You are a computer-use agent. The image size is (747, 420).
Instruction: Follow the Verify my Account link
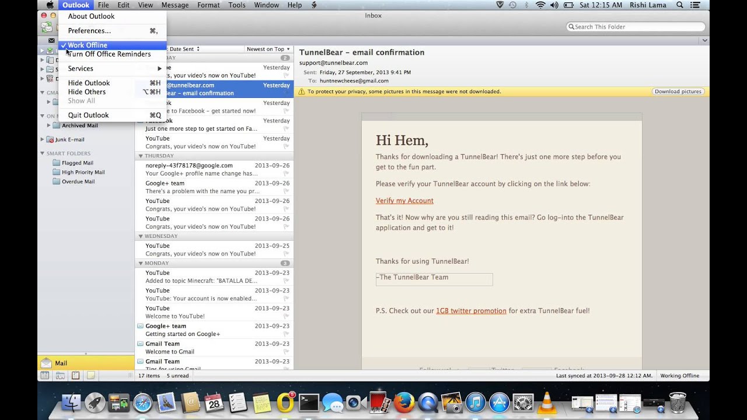(404, 201)
